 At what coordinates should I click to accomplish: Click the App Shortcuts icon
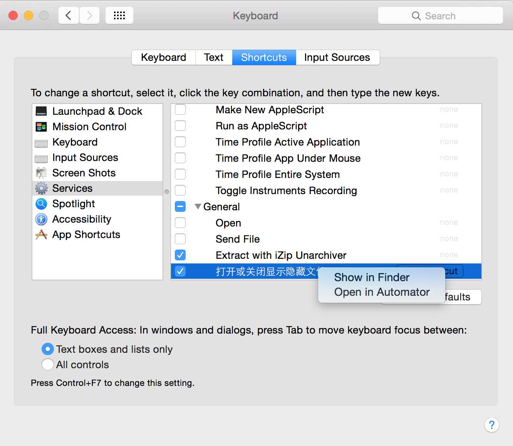(41, 235)
